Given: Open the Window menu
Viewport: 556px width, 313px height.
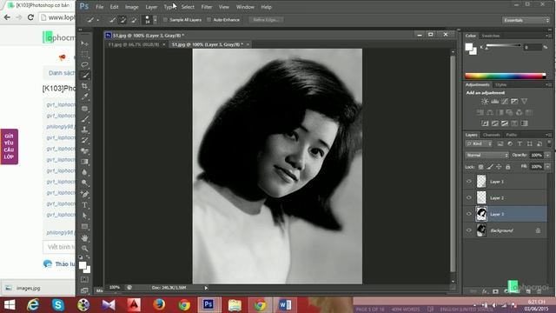Looking at the screenshot, I should click(x=245, y=7).
